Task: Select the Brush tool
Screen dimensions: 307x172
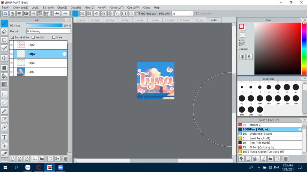Action: (x=4, y=23)
